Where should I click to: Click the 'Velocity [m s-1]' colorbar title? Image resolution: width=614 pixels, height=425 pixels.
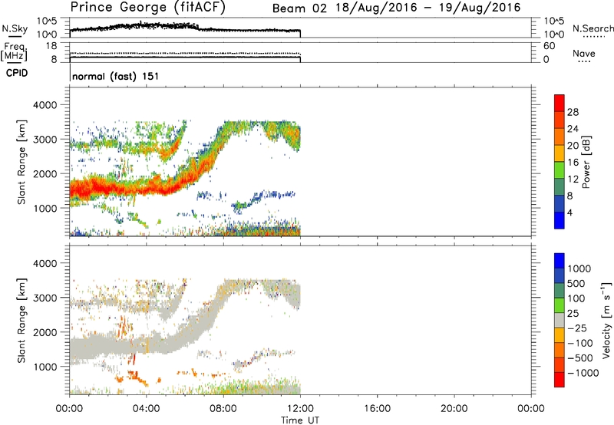tap(606, 320)
